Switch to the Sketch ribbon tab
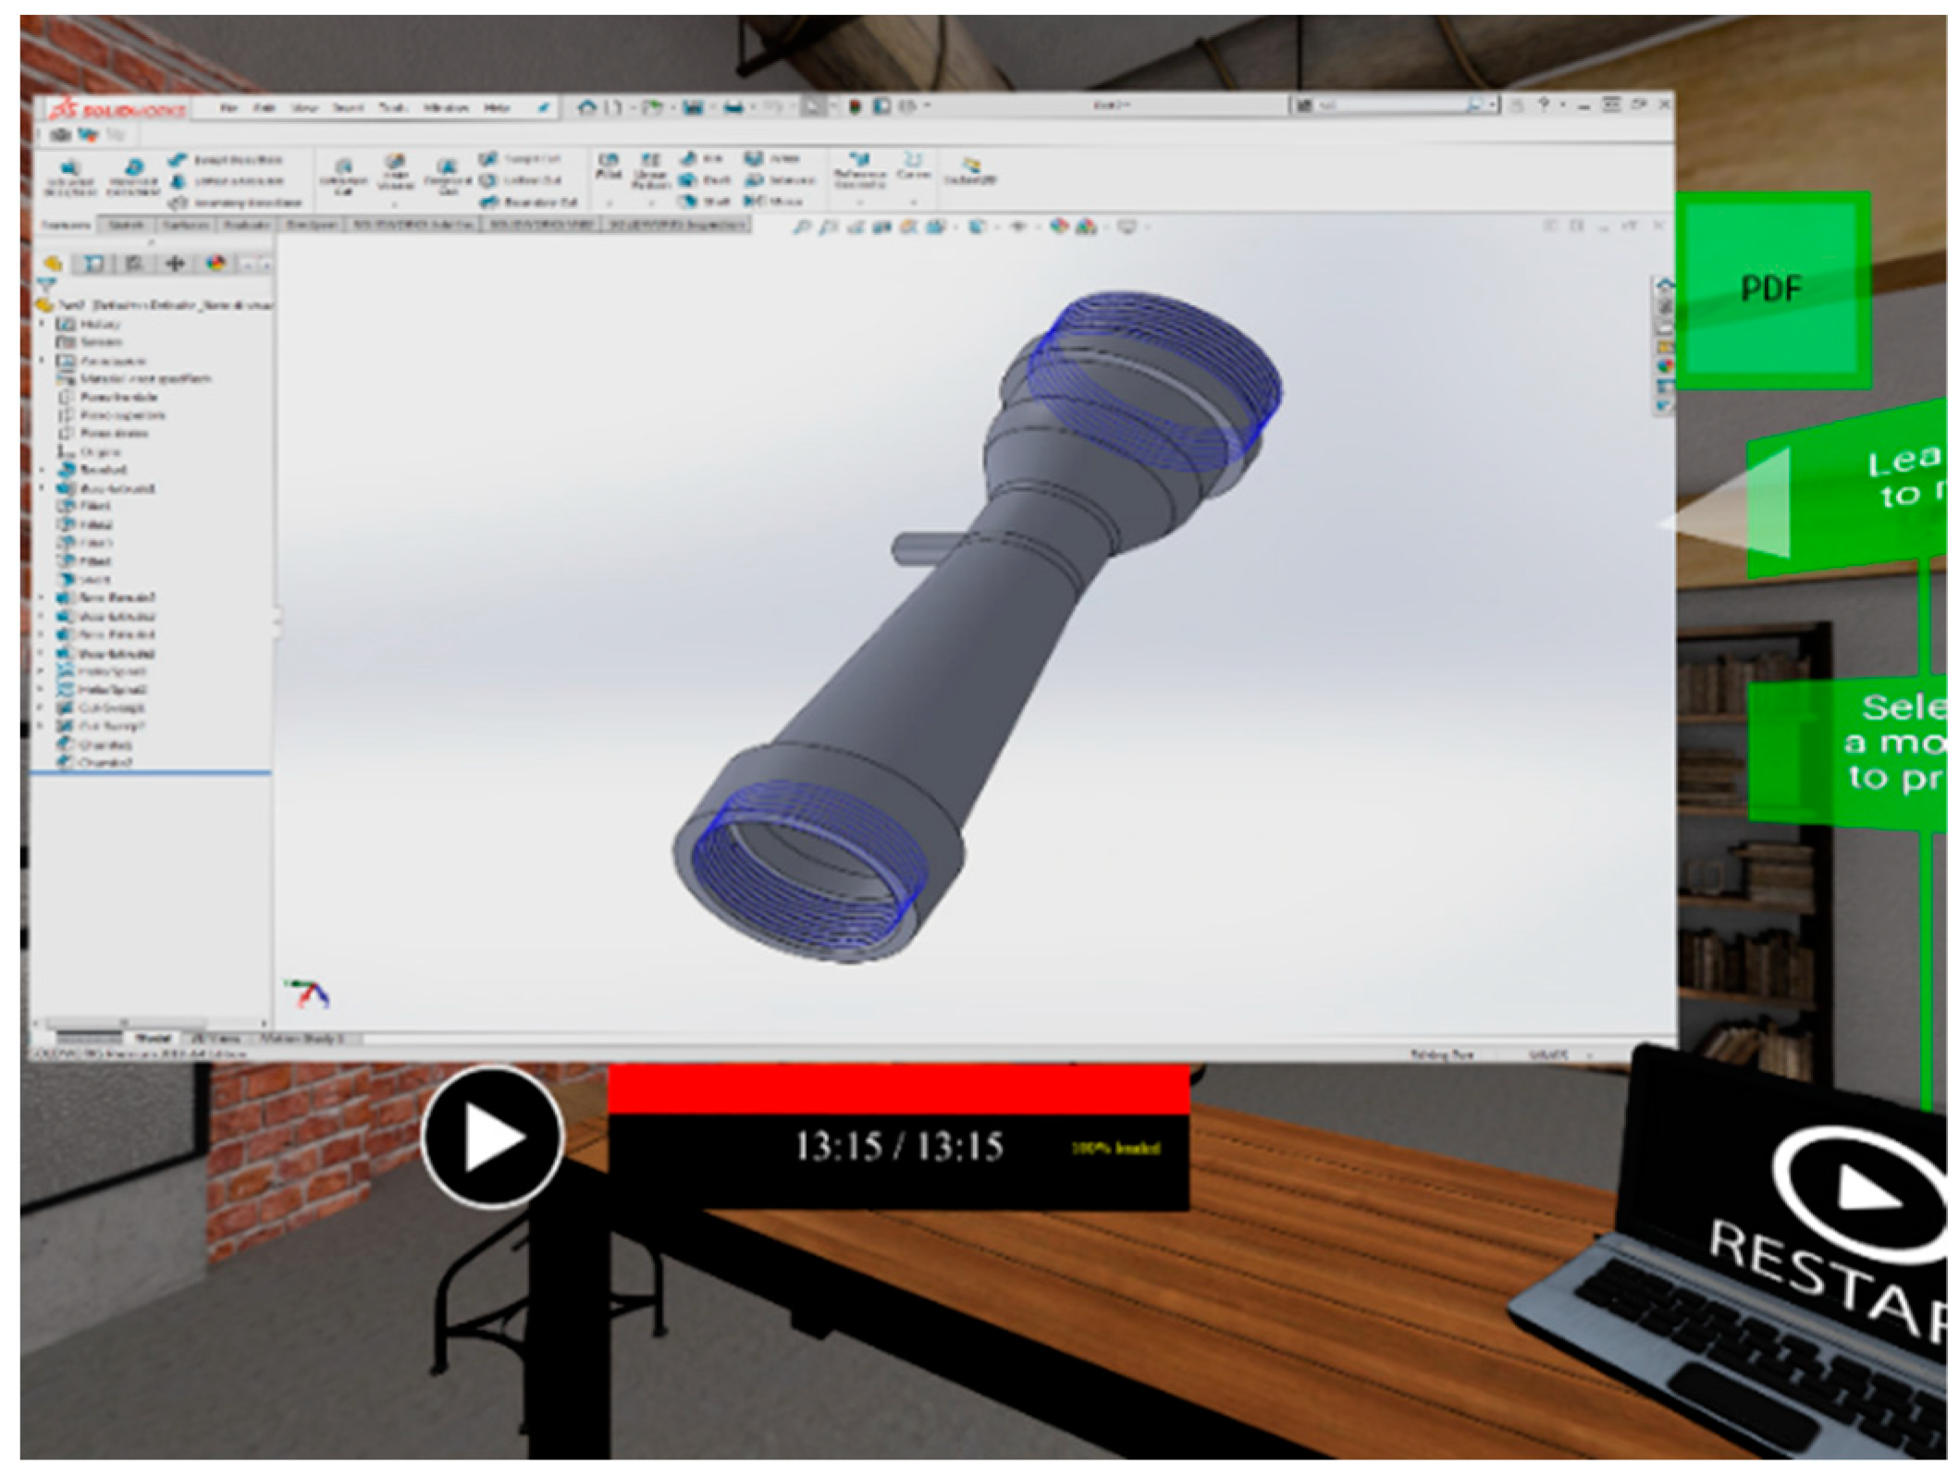 [126, 225]
